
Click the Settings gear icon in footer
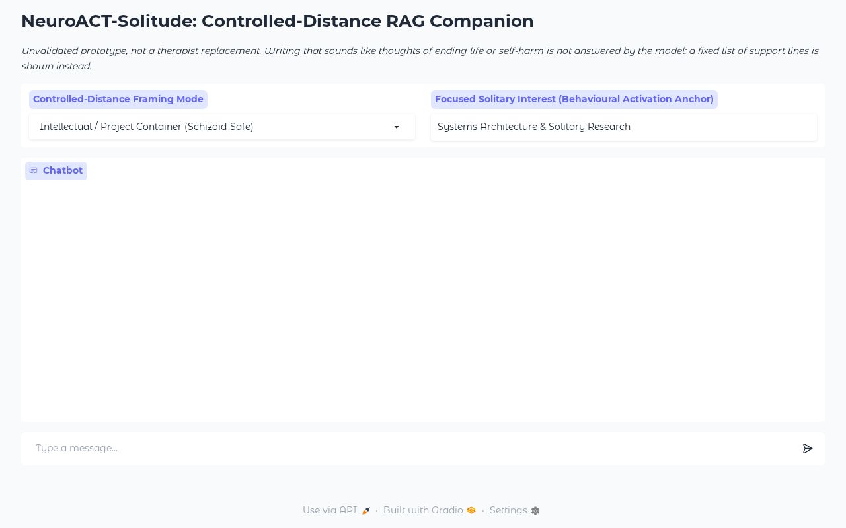[x=535, y=511]
